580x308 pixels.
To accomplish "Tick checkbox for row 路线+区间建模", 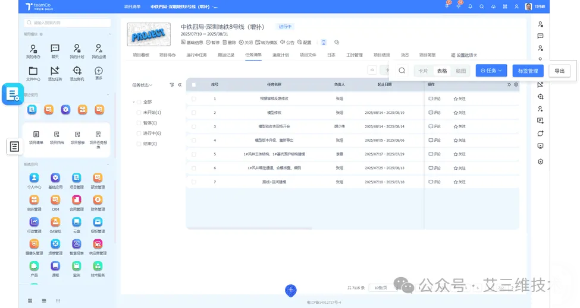I will (193, 182).
